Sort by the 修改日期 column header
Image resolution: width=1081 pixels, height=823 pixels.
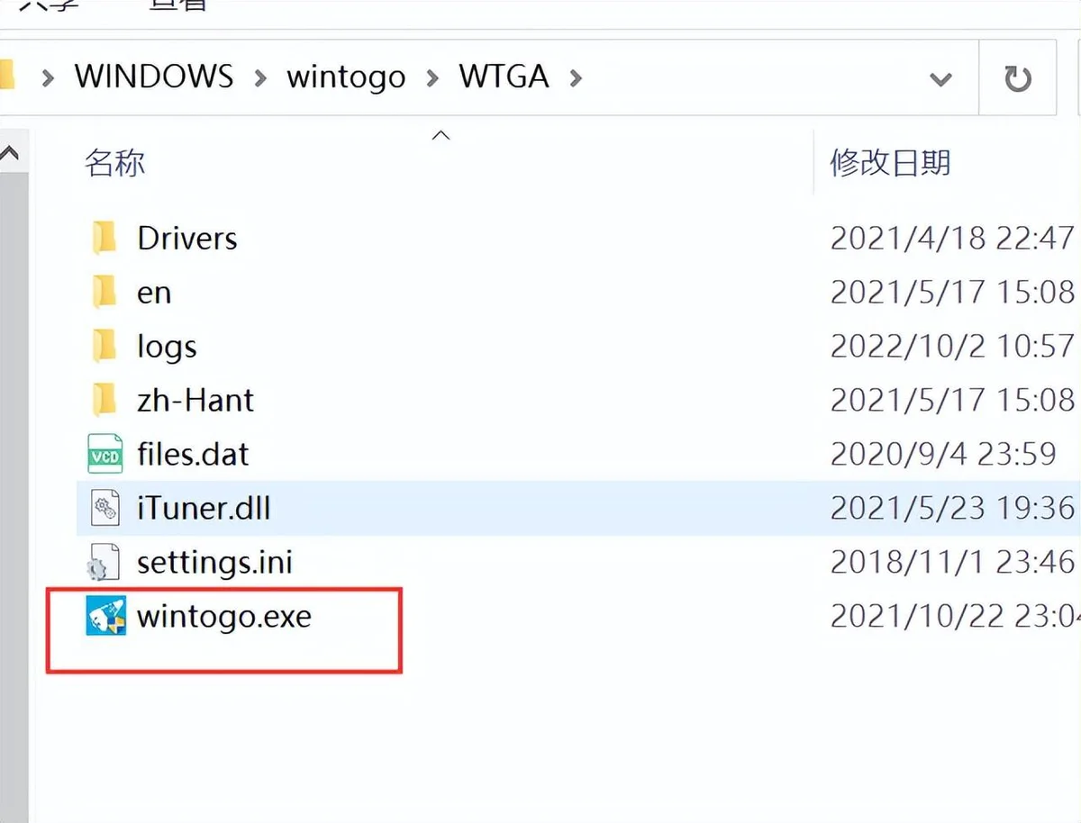click(890, 163)
